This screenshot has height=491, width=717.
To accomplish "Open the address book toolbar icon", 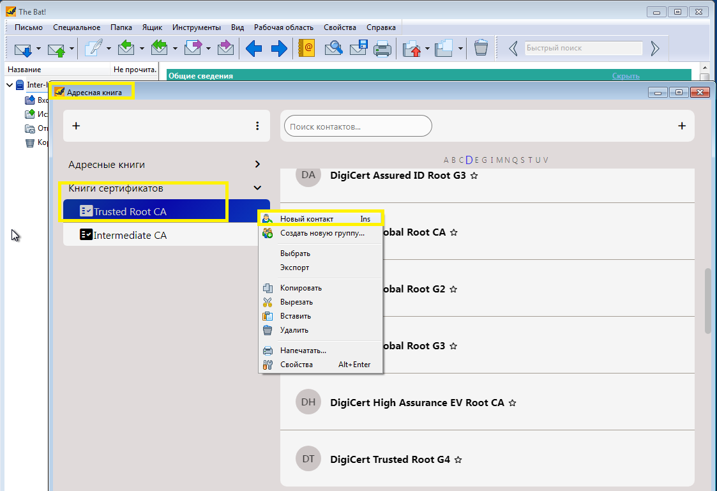I will (x=307, y=48).
